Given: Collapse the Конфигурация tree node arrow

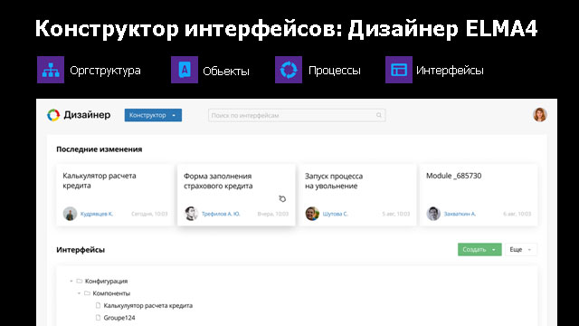Looking at the screenshot, I should (x=71, y=282).
